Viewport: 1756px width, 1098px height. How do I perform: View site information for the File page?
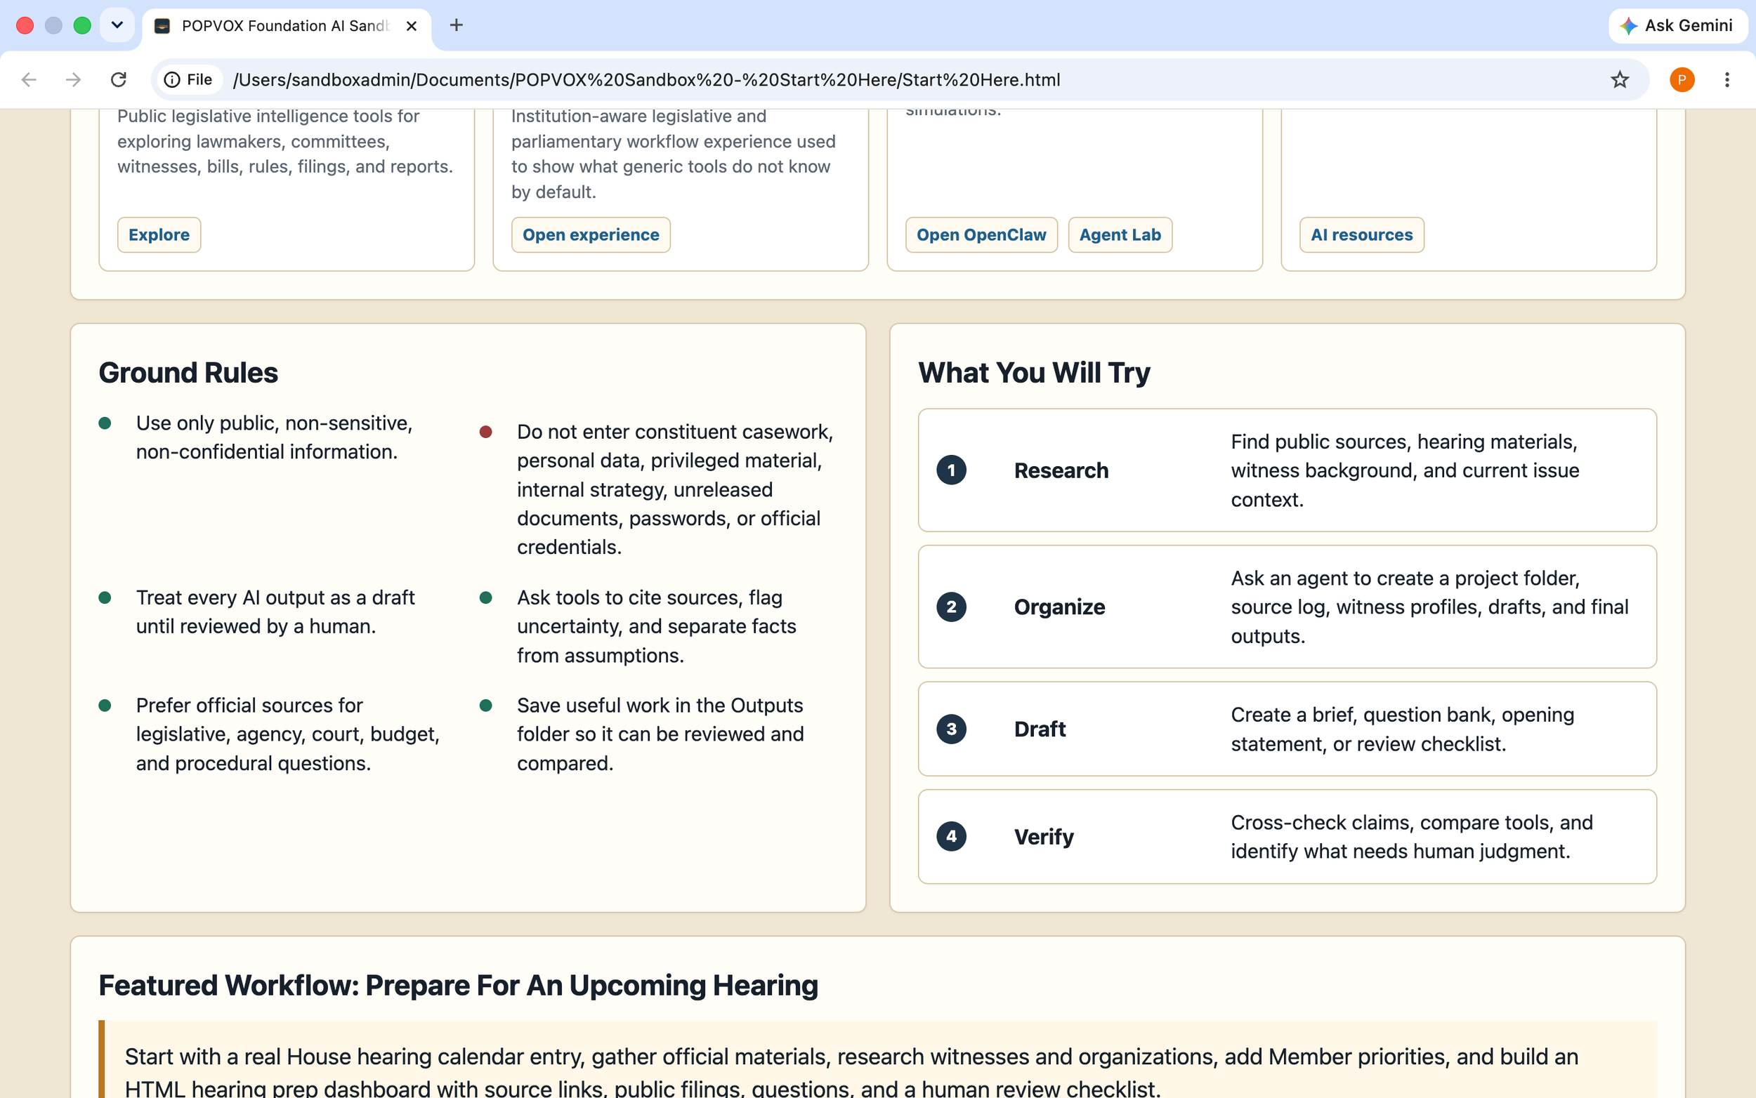click(189, 80)
